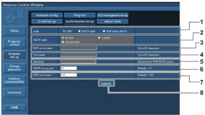Submit the authentication settings
Image resolution: width=205 pixels, height=115 pixels.
click(x=106, y=84)
